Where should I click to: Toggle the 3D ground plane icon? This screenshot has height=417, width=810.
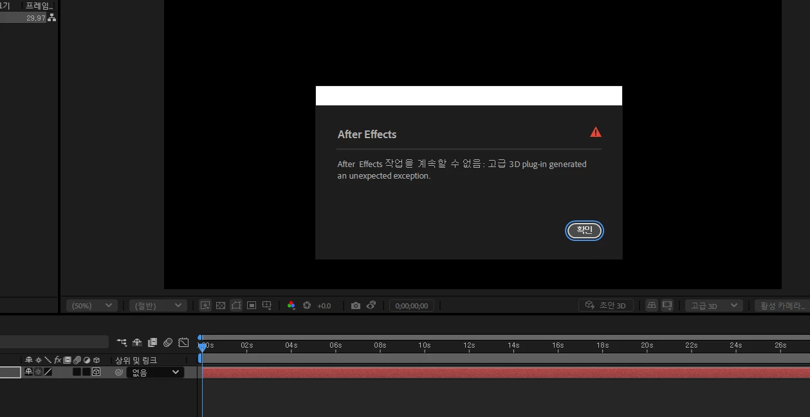(x=652, y=306)
